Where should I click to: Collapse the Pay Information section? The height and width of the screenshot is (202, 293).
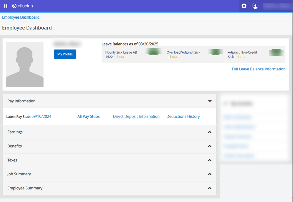[x=210, y=101]
